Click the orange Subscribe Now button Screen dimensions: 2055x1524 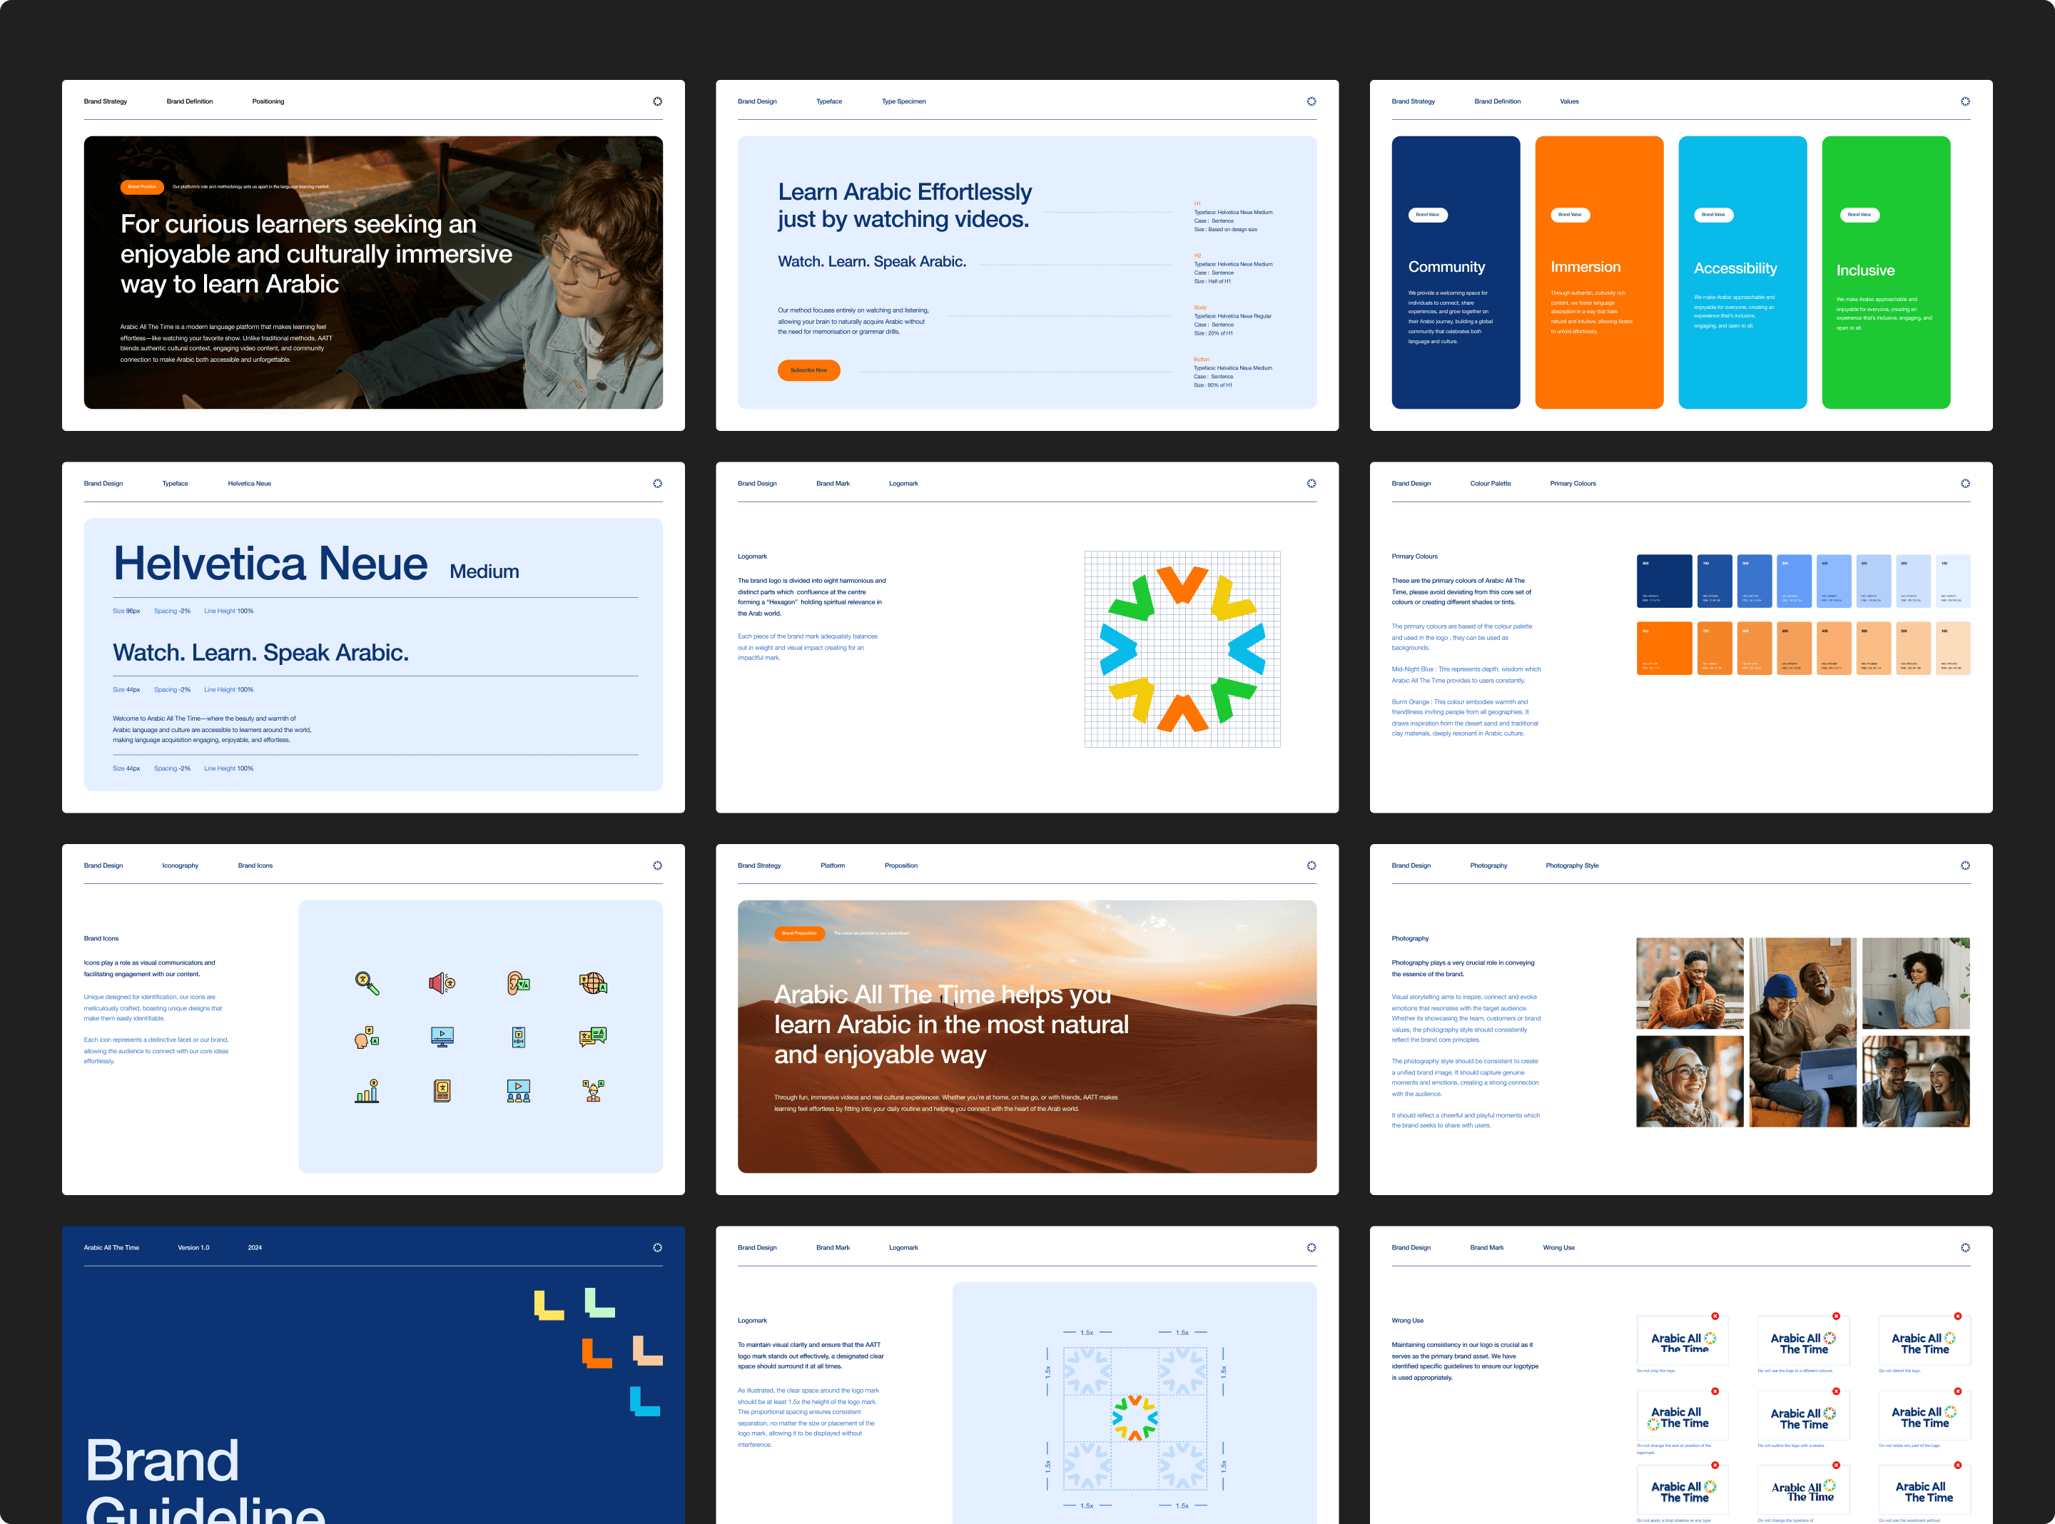point(809,370)
